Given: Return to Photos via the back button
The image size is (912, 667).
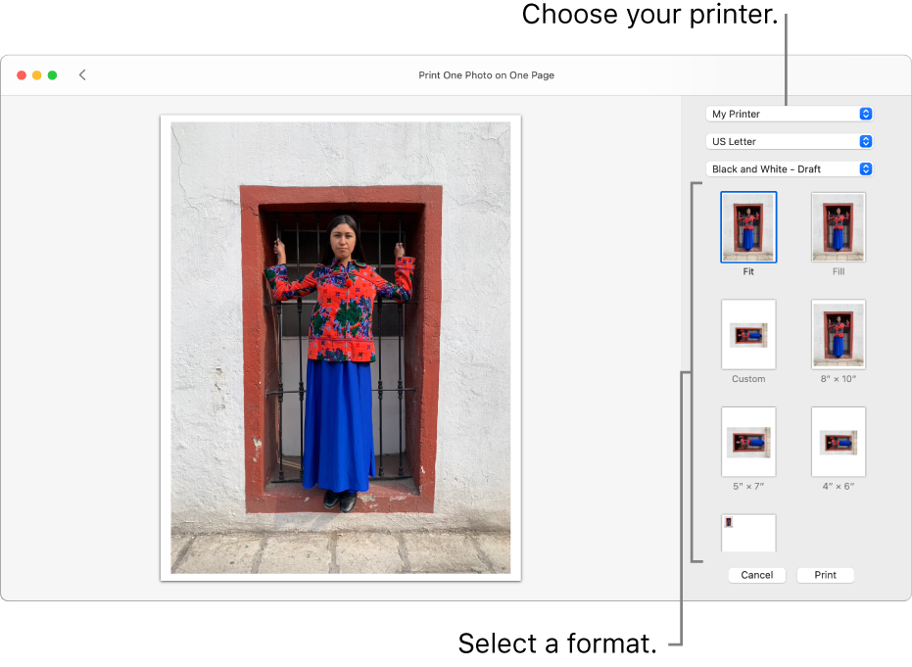Looking at the screenshot, I should tap(82, 74).
